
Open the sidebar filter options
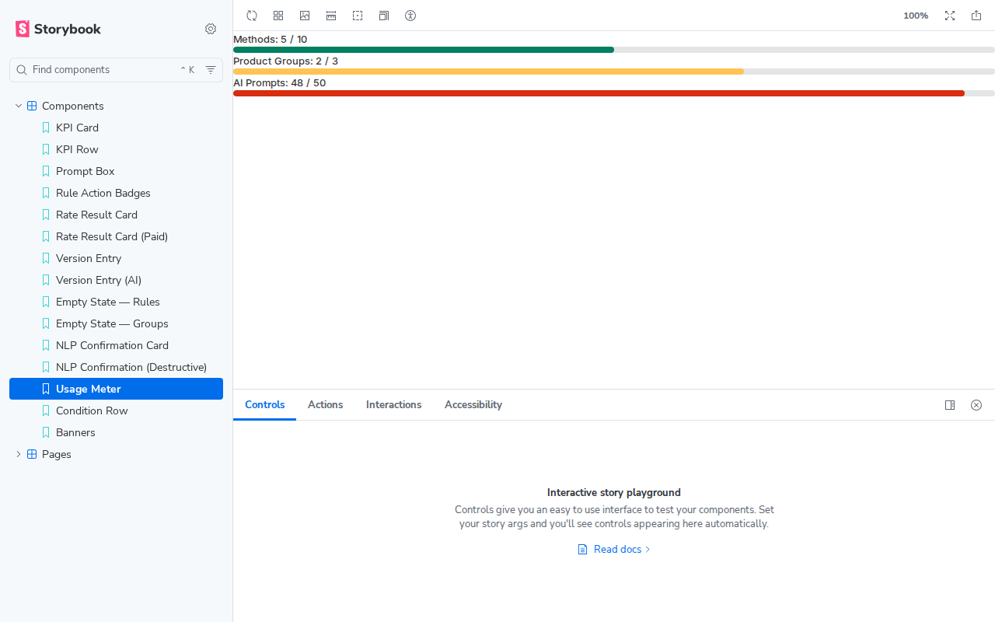[x=211, y=70]
